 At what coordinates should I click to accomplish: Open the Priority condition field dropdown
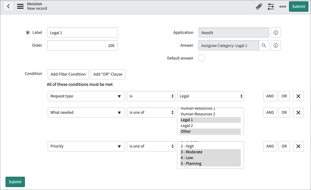click(86, 146)
